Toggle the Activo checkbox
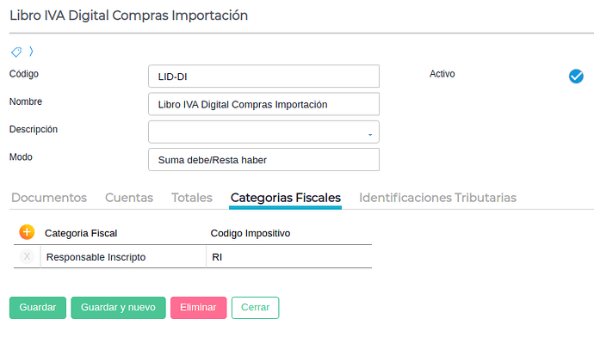The height and width of the screenshot is (356, 594). coord(576,77)
